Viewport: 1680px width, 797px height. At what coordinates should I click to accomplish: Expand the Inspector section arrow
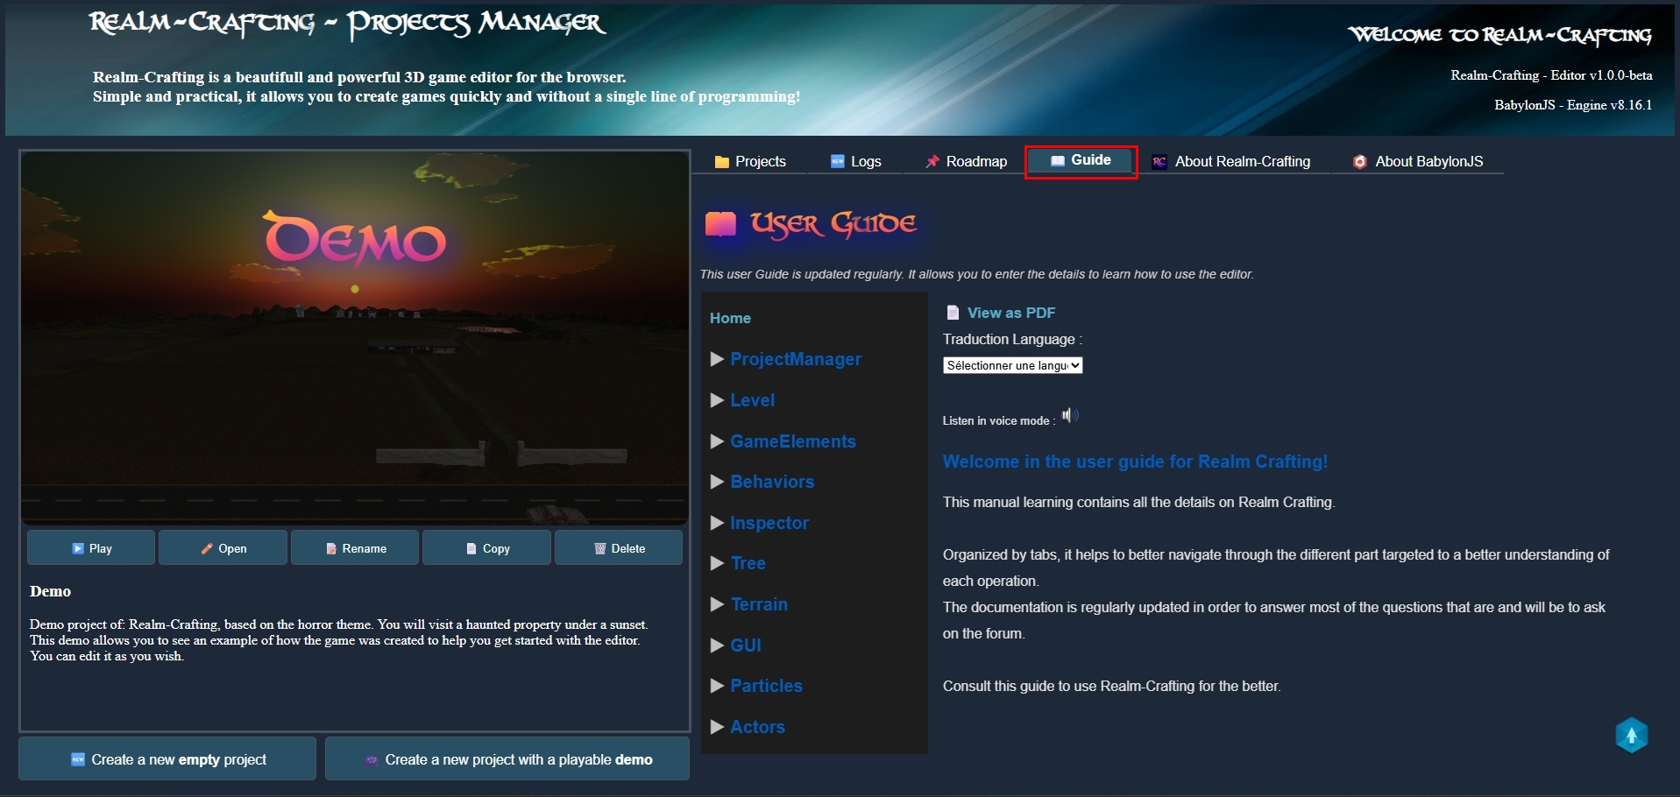coord(717,523)
